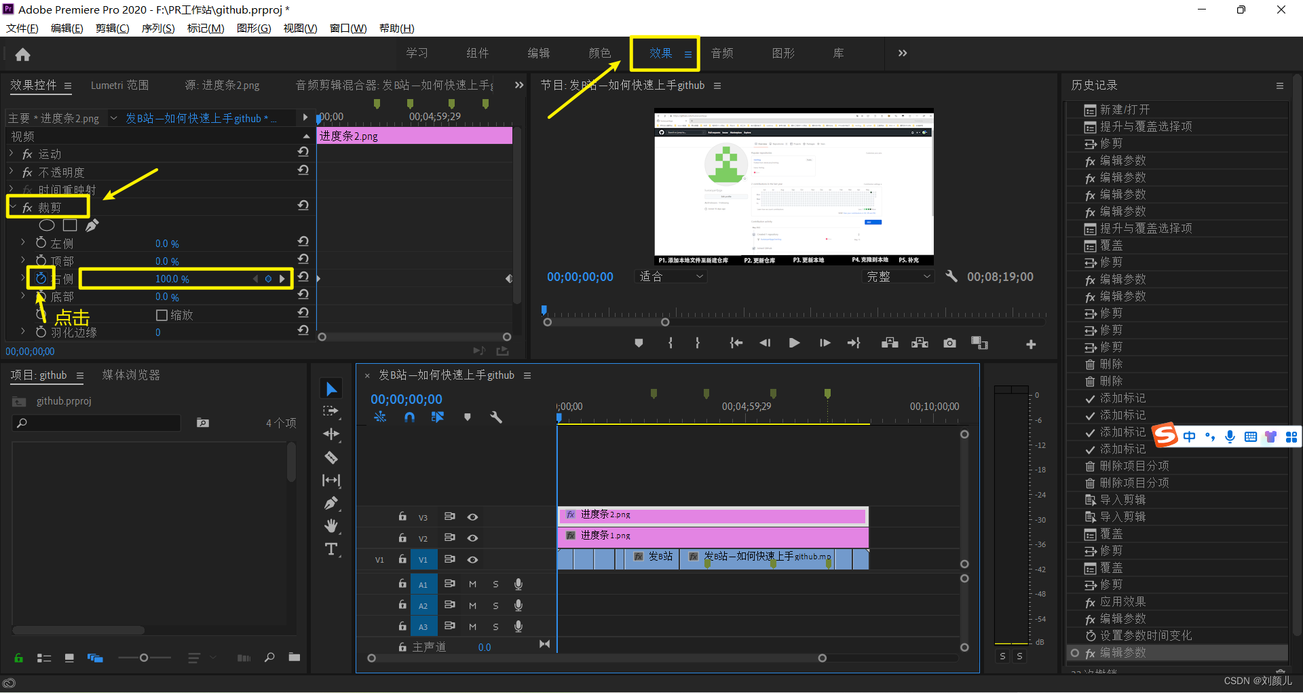This screenshot has height=693, width=1303.
Task: Open the 适合 (Fit) zoom dropdown
Action: click(x=671, y=276)
